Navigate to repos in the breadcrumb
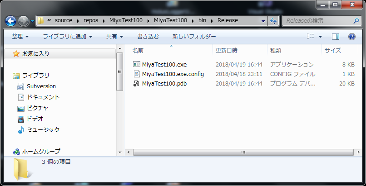Image resolution: width=366 pixels, height=186 pixels. click(91, 20)
